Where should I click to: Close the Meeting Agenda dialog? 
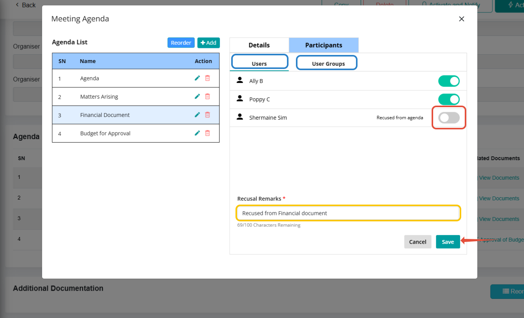point(462,19)
